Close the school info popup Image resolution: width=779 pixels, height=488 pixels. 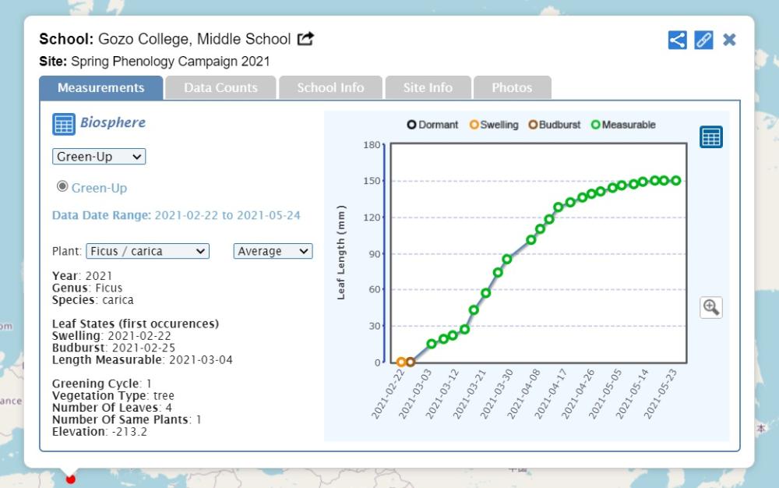coord(729,40)
